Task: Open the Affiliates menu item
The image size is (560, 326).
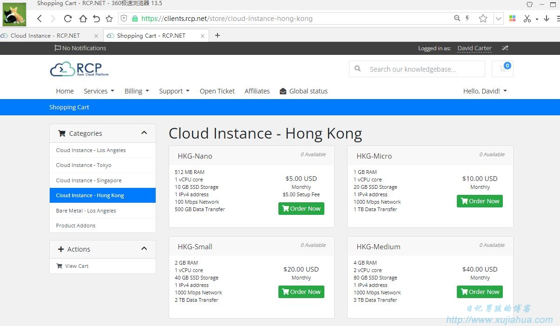Action: pyautogui.click(x=257, y=91)
